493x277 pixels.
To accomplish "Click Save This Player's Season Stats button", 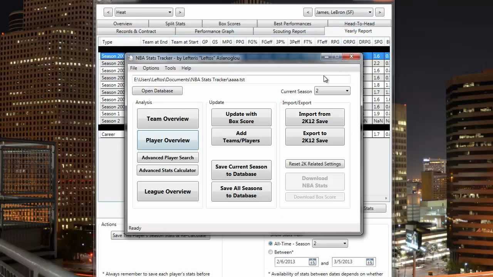I will click(161, 235).
